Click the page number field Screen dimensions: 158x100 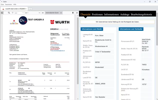(x=21, y=13)
